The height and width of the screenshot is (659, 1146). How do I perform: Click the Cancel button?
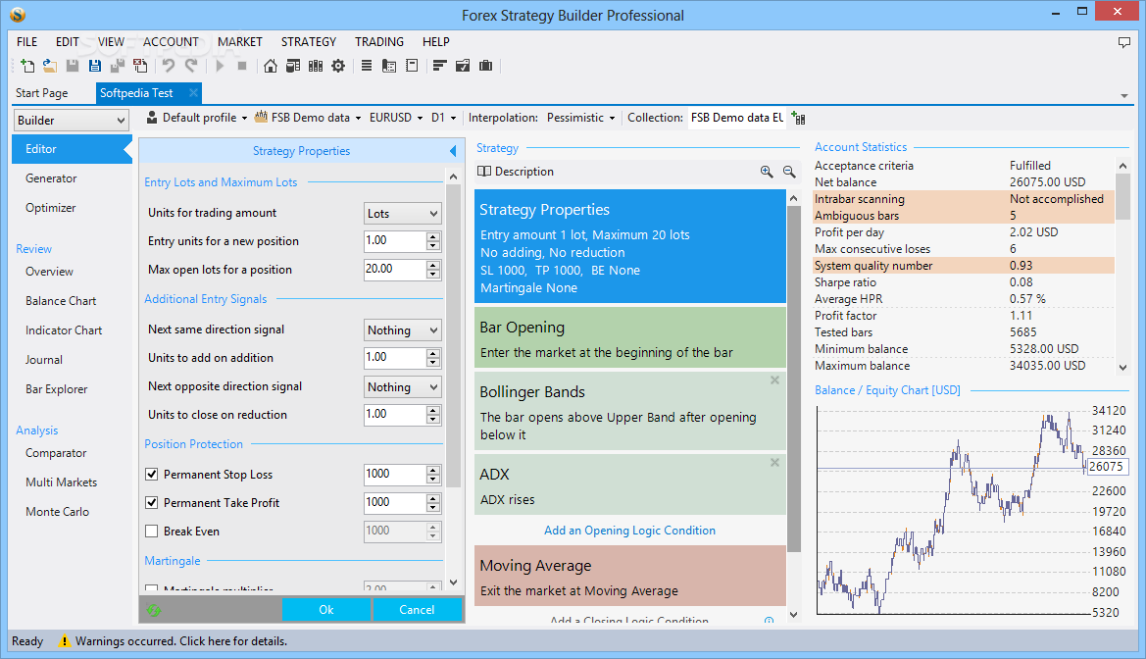click(417, 609)
